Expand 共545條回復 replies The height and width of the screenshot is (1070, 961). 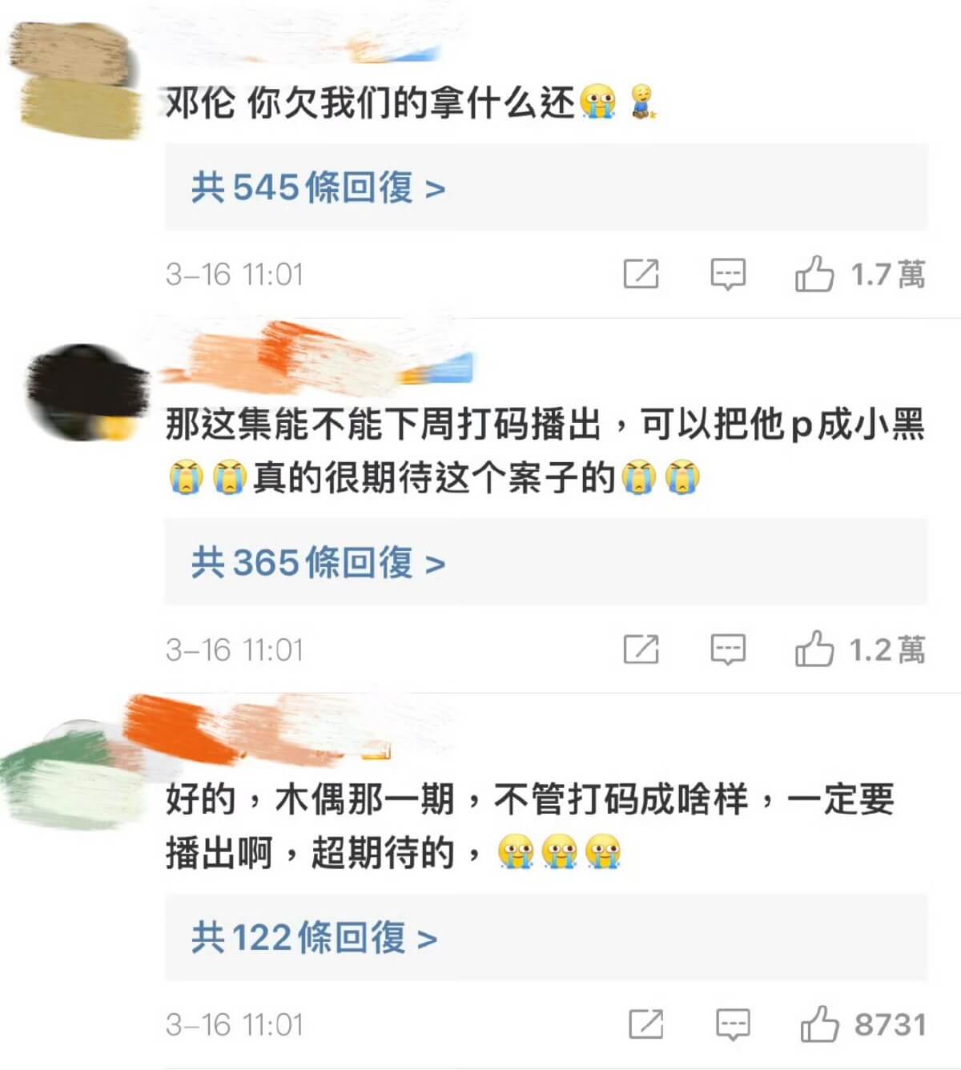click(318, 188)
